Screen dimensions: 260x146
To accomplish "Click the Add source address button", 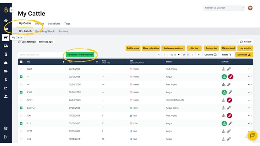I will tap(173, 48).
